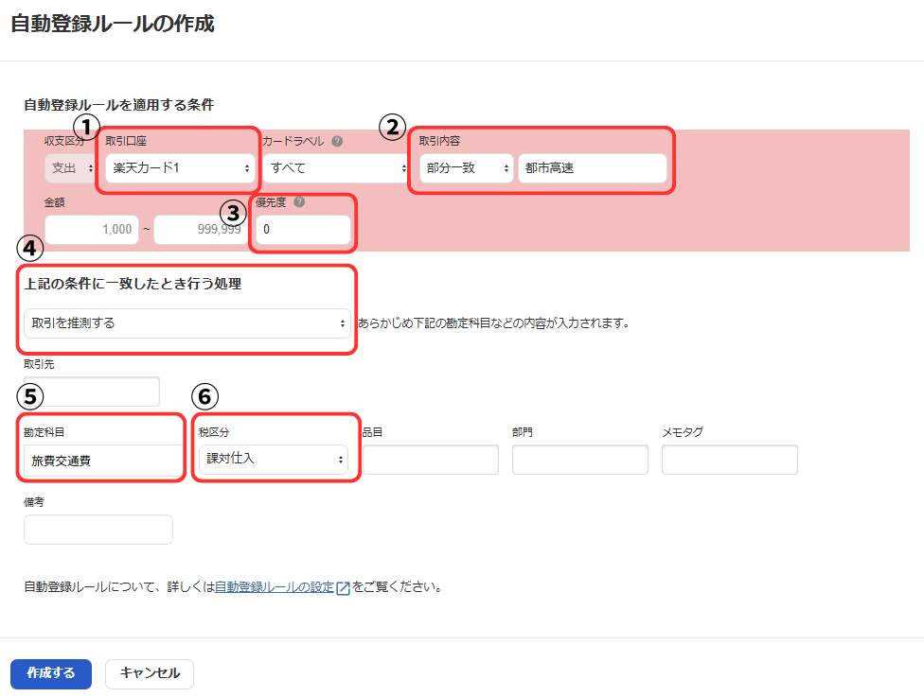Open the 取引口座 楽天カード1 dropdown

click(x=179, y=168)
